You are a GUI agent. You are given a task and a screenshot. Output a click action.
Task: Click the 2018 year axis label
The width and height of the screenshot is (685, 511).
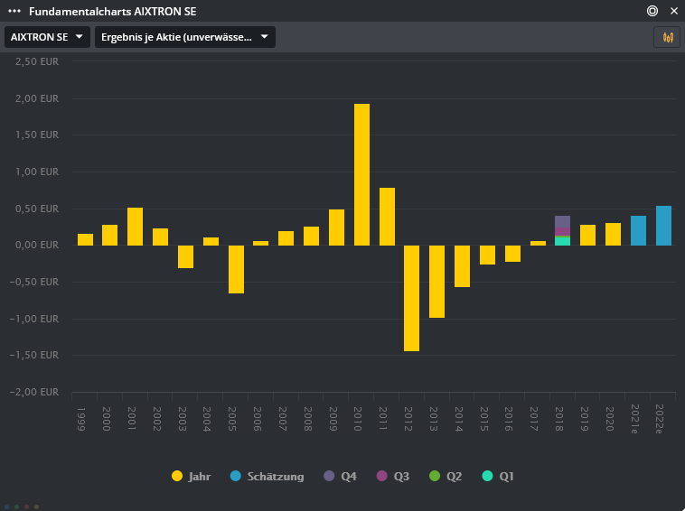click(558, 419)
